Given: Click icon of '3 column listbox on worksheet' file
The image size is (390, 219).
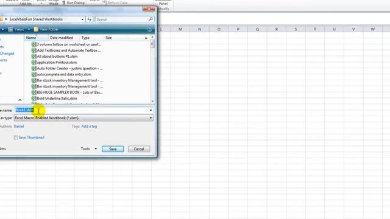Looking at the screenshot, I should tap(34, 44).
